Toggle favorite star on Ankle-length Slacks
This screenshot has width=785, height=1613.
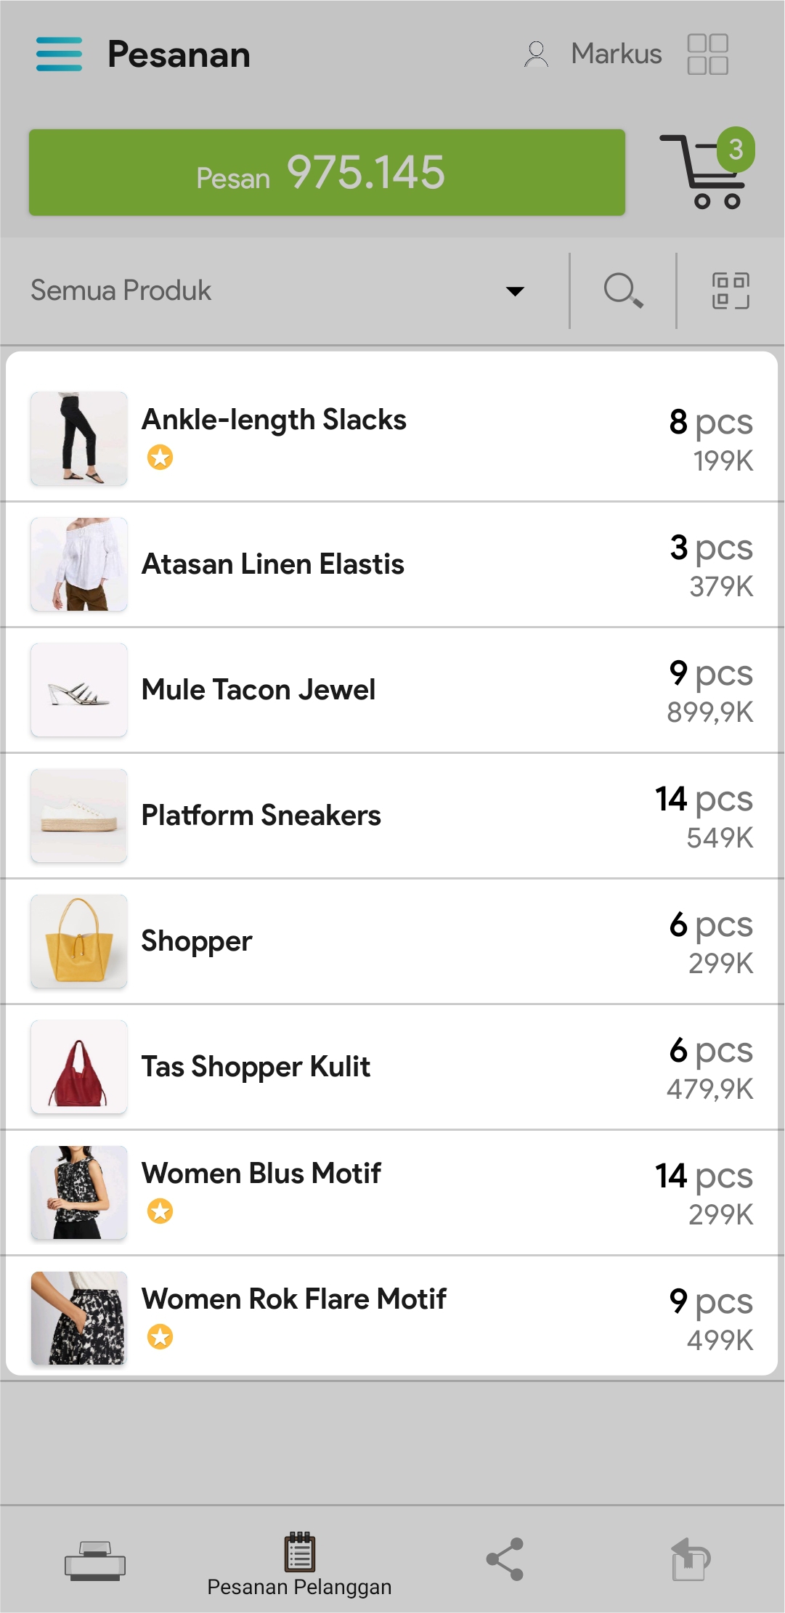coord(160,458)
